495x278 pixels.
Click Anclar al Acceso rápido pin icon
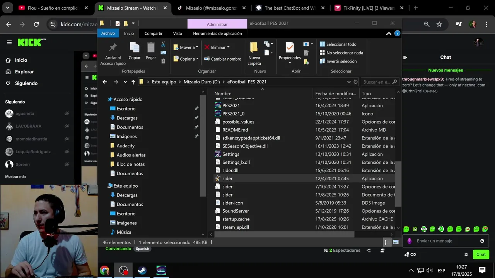113,47
